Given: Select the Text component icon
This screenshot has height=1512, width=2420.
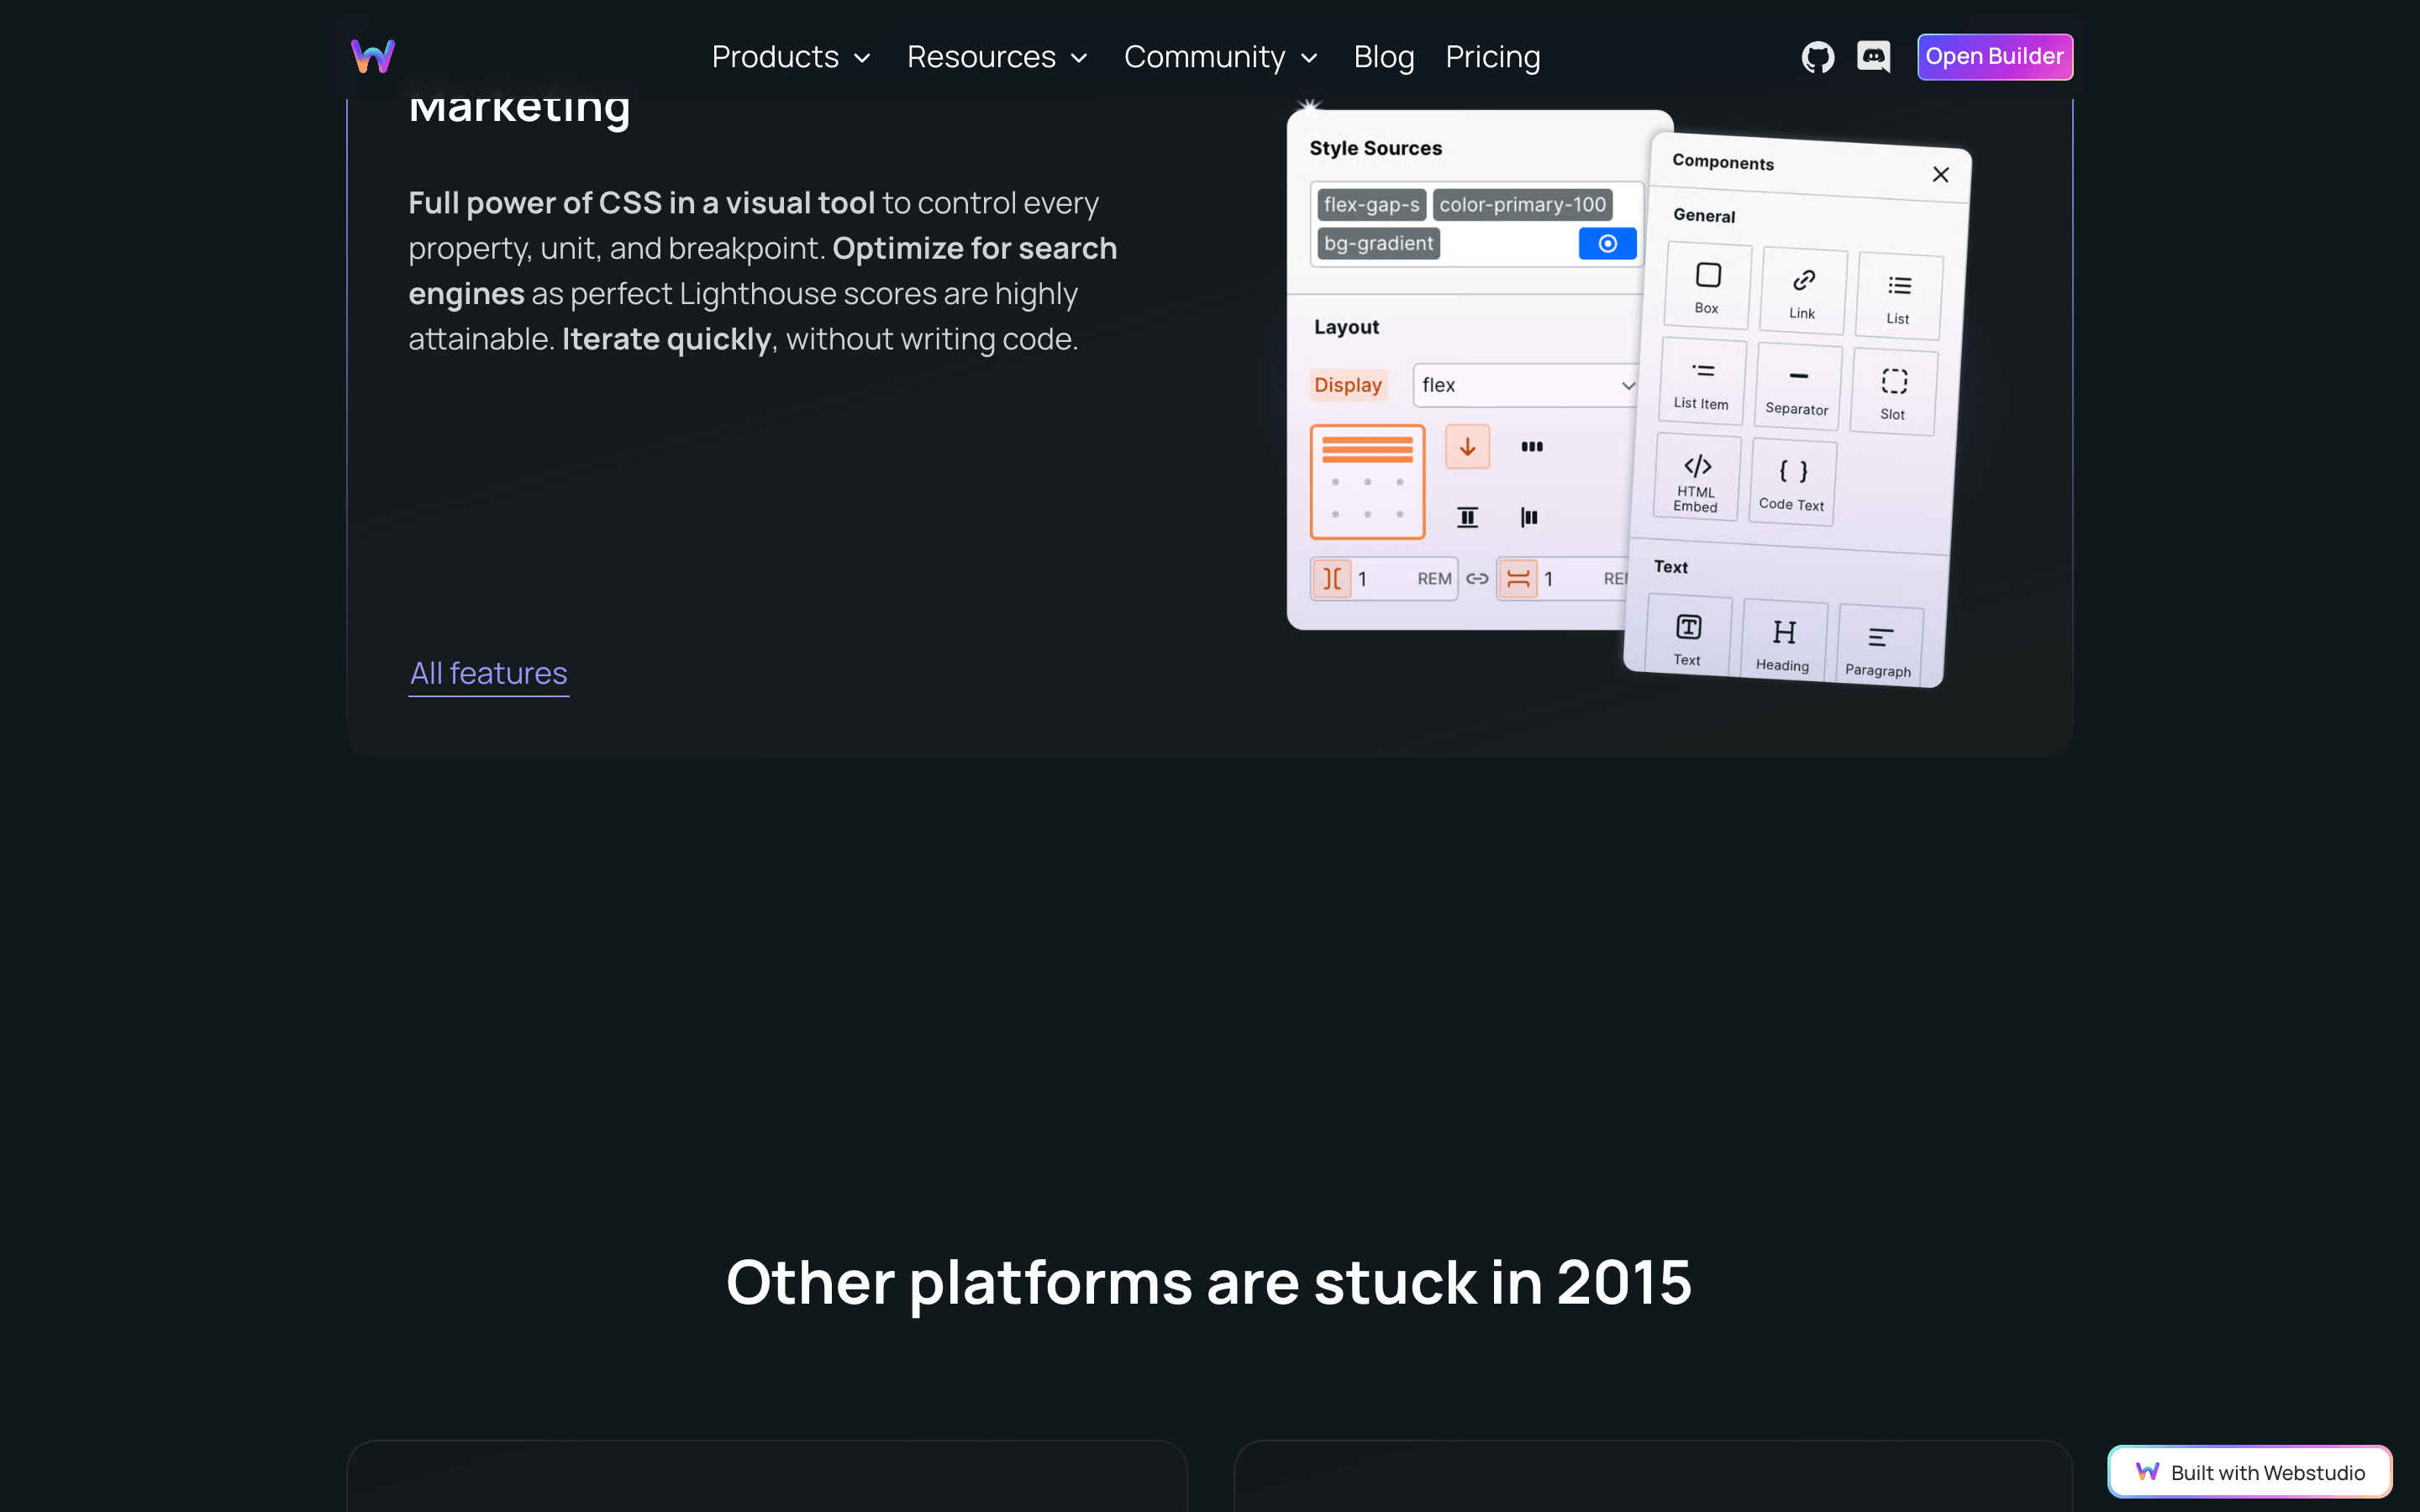Looking at the screenshot, I should tap(1689, 627).
